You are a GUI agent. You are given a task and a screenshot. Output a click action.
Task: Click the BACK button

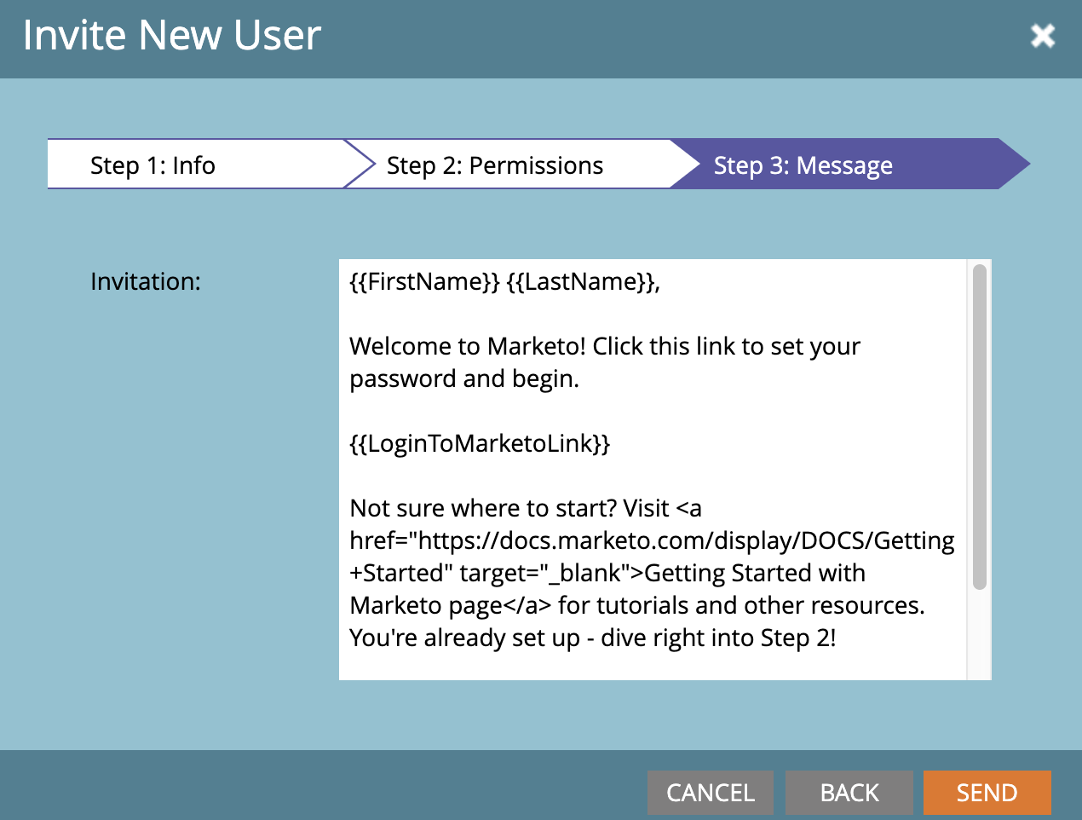tap(849, 793)
